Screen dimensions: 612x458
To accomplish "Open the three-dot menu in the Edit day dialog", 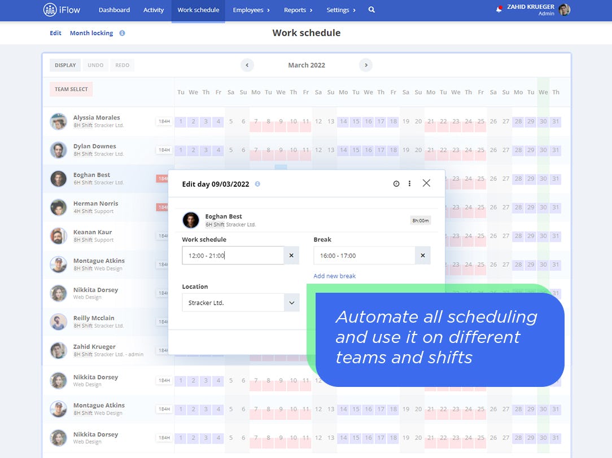I will (x=410, y=183).
